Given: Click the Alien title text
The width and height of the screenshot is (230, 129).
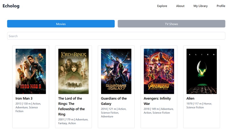Looking at the screenshot, I should pos(190,99).
